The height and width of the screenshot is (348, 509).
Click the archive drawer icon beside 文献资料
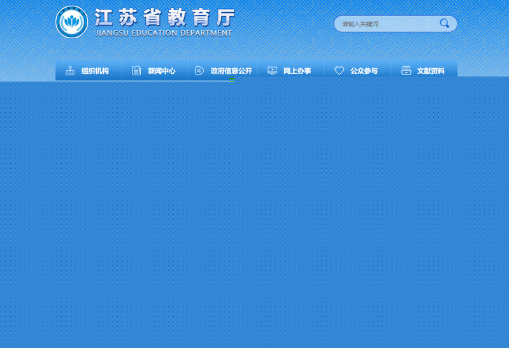pyautogui.click(x=406, y=71)
